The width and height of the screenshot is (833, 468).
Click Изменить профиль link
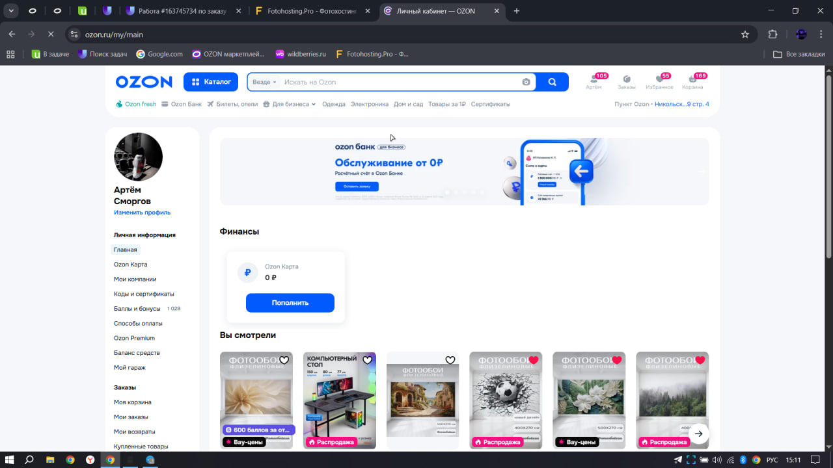point(142,213)
